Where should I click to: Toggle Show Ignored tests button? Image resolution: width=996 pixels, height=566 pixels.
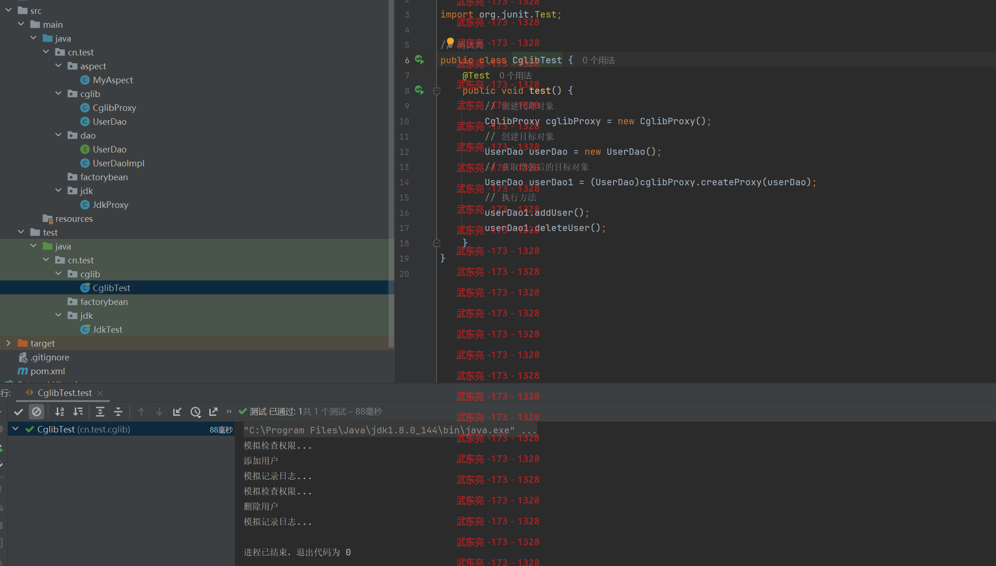click(x=36, y=411)
